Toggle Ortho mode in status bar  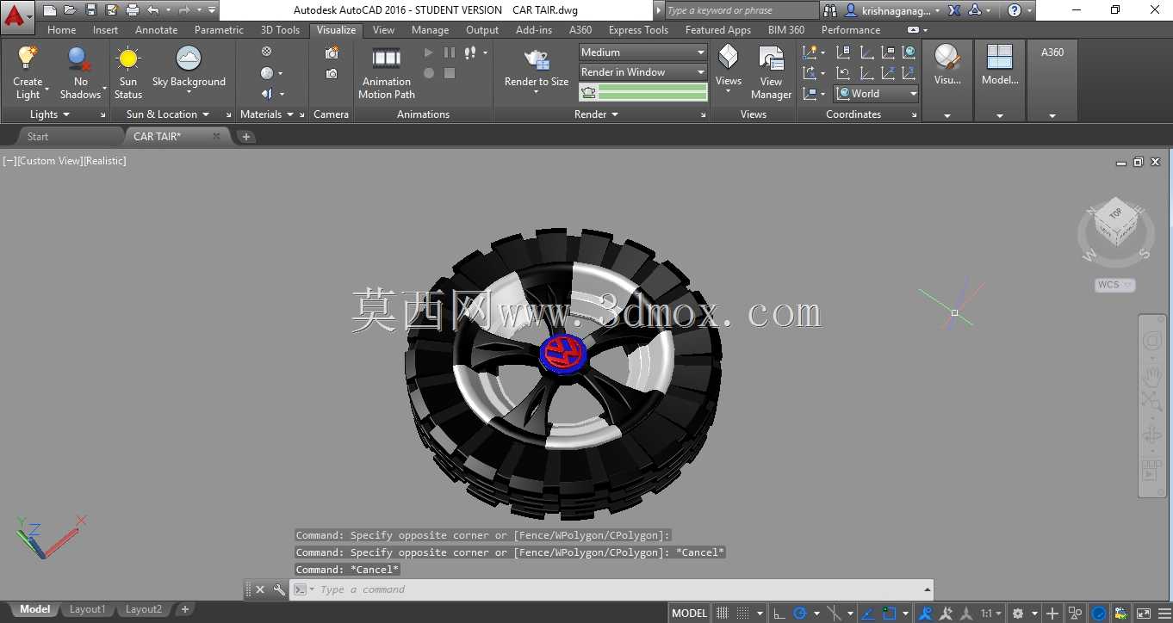click(779, 614)
